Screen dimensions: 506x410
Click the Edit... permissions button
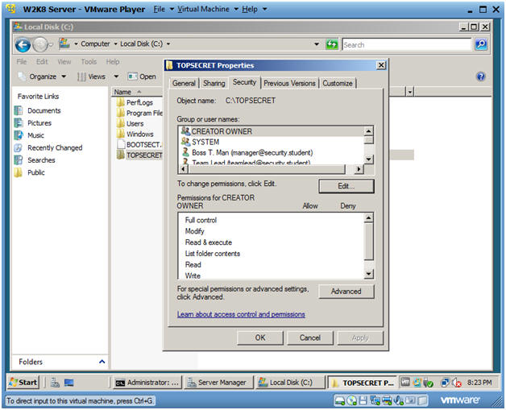coord(346,186)
